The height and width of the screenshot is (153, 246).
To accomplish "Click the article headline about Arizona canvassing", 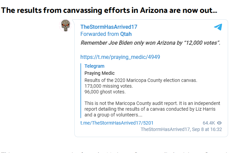I will 109,10.
